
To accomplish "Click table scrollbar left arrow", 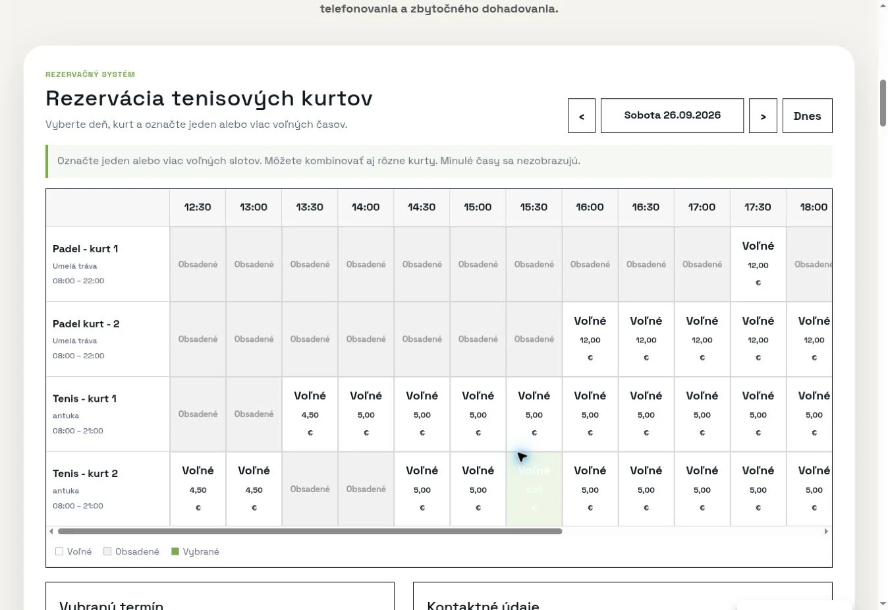I will pyautogui.click(x=51, y=531).
